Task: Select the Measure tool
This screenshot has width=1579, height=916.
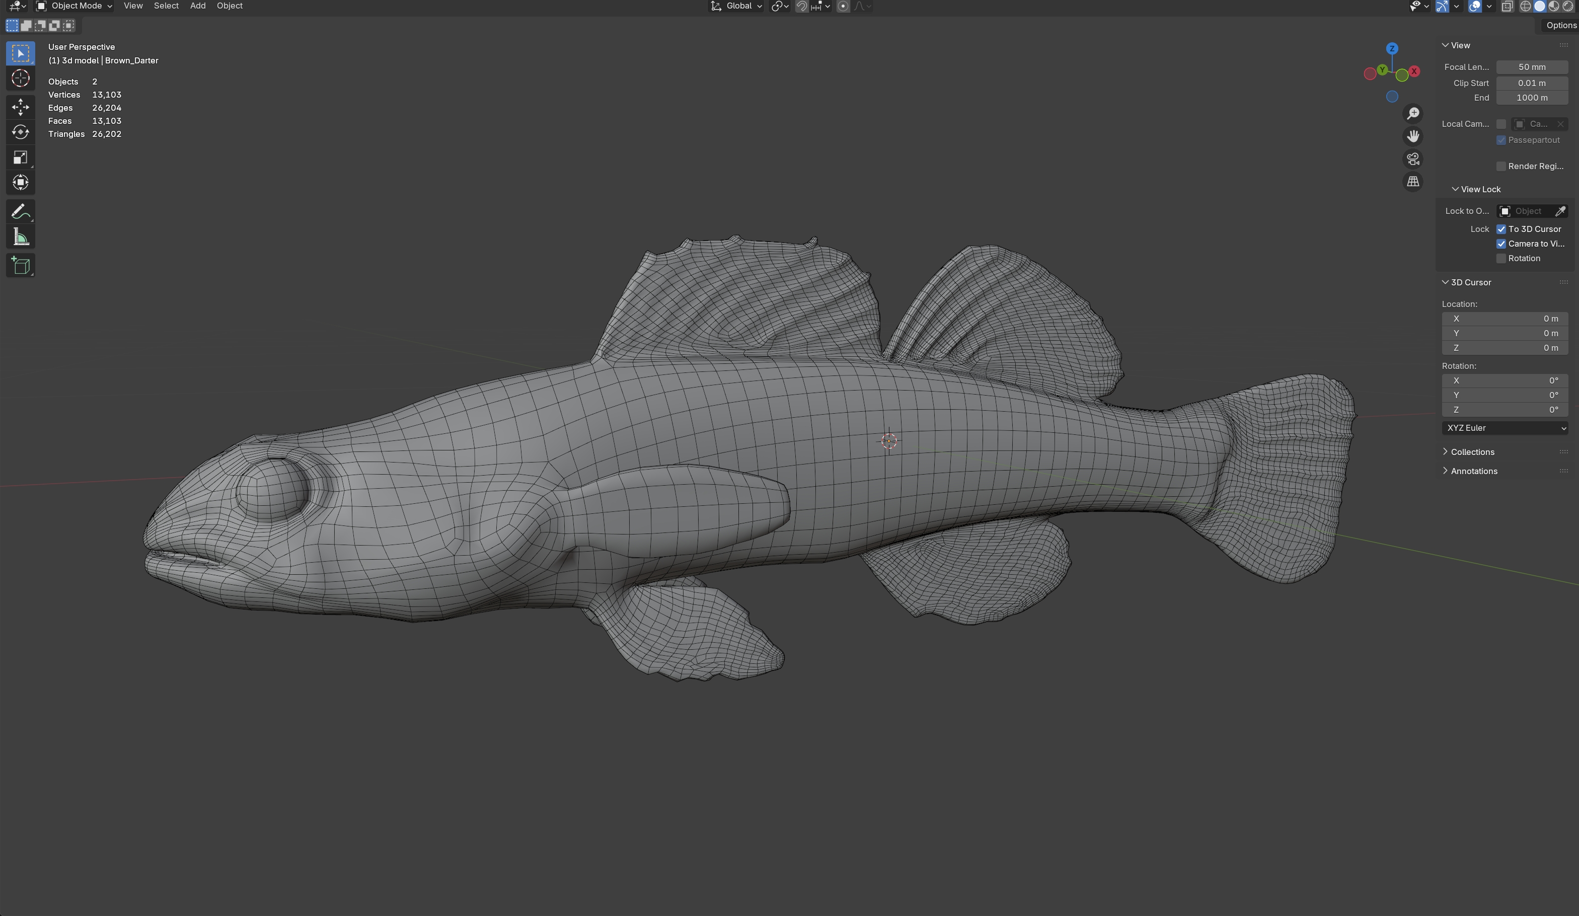Action: [x=20, y=237]
